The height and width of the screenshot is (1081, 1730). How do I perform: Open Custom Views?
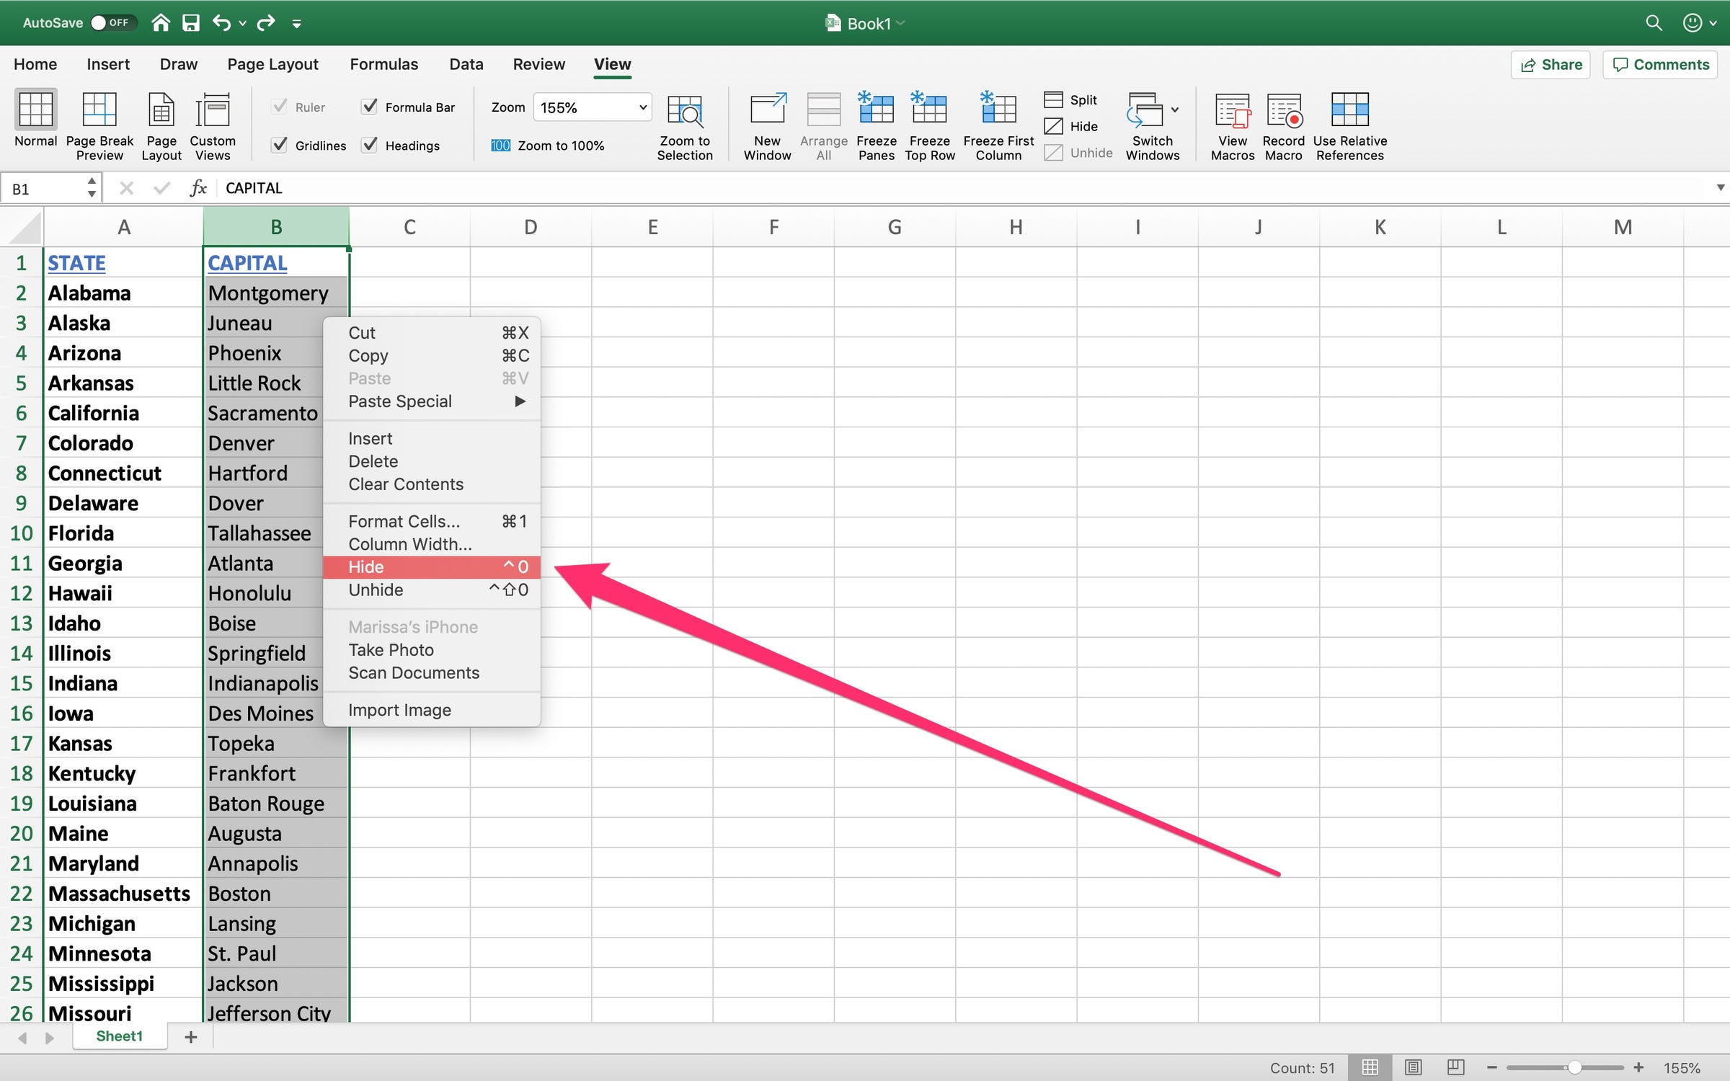[x=213, y=110]
